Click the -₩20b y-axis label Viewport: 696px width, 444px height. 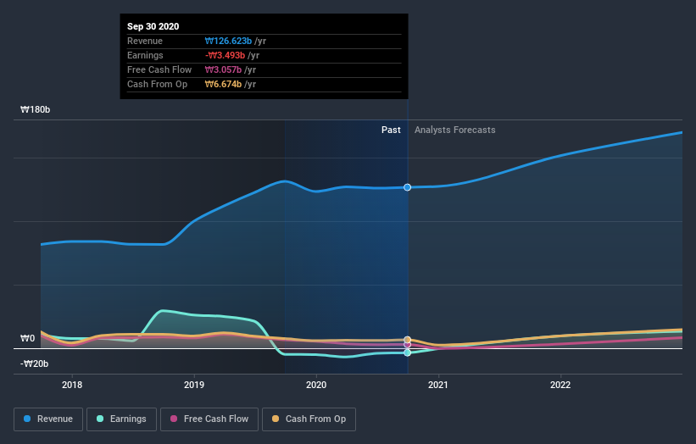(34, 364)
